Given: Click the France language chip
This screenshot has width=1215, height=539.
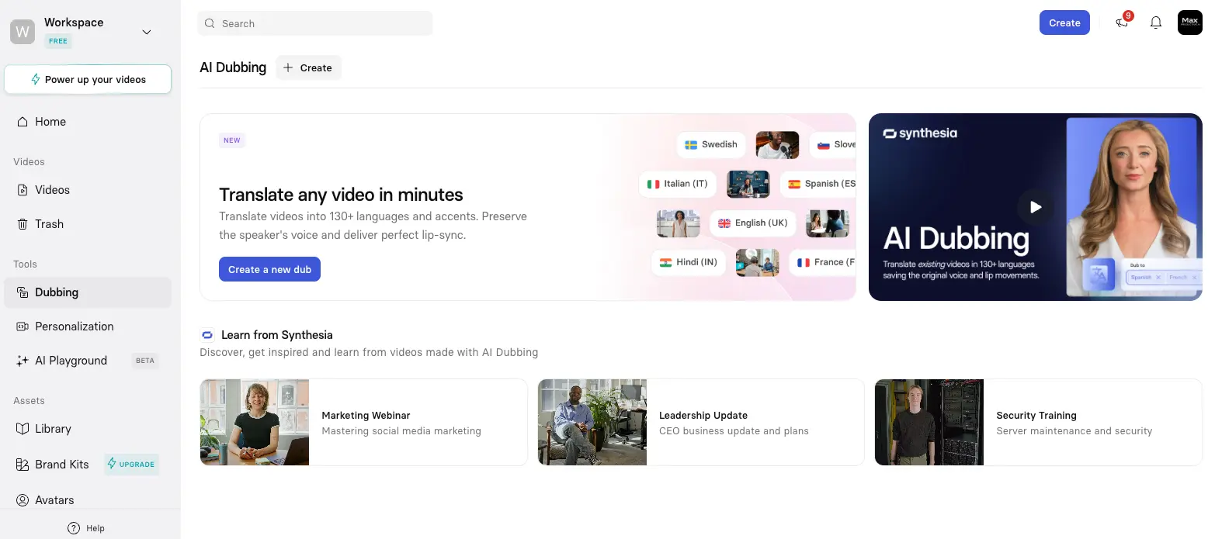Looking at the screenshot, I should [823, 262].
